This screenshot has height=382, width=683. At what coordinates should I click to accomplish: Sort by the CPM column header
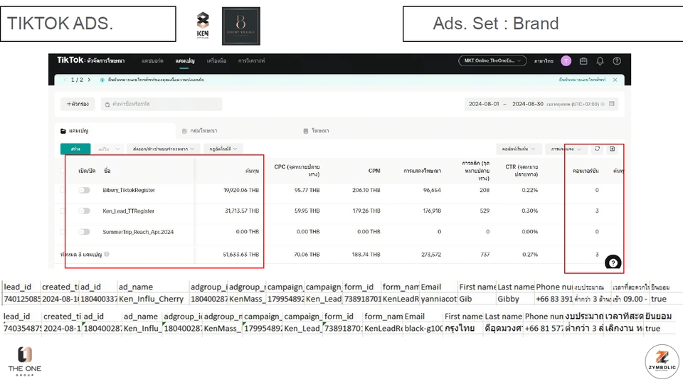pos(374,171)
